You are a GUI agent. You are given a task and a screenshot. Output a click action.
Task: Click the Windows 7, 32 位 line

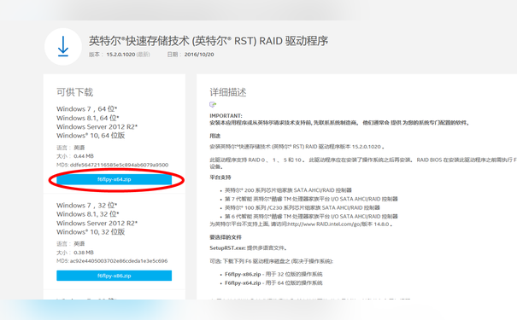[x=86, y=206]
